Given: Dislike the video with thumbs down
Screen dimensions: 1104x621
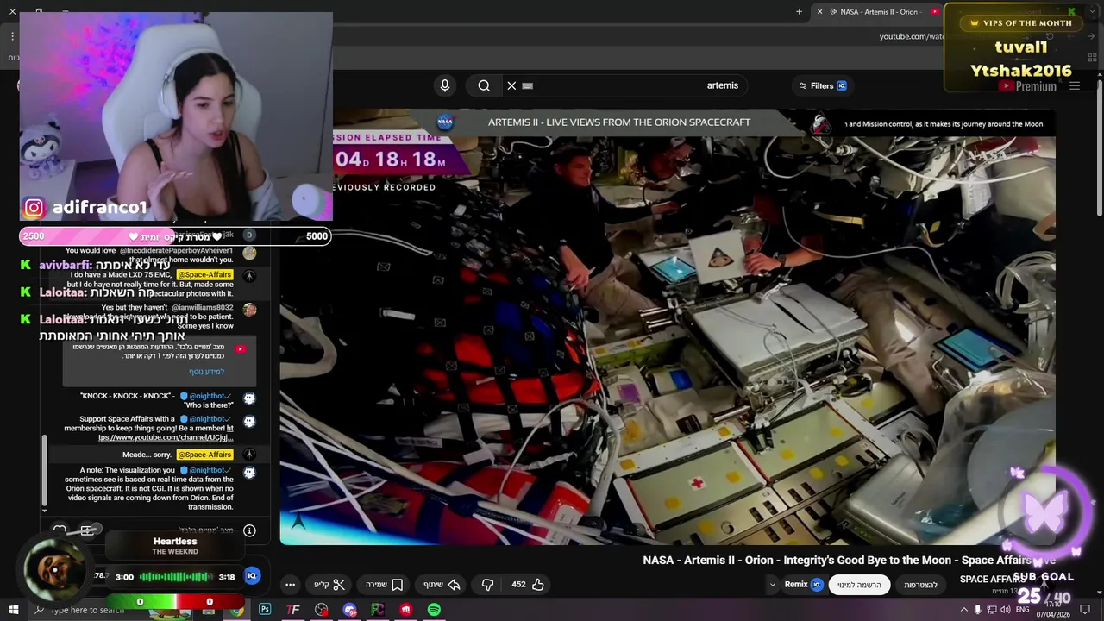Looking at the screenshot, I should 487,584.
